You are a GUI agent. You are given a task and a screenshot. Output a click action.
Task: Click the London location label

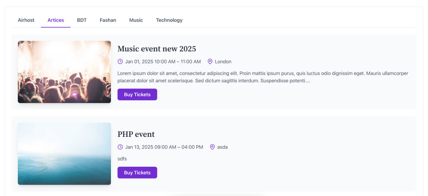pyautogui.click(x=223, y=62)
